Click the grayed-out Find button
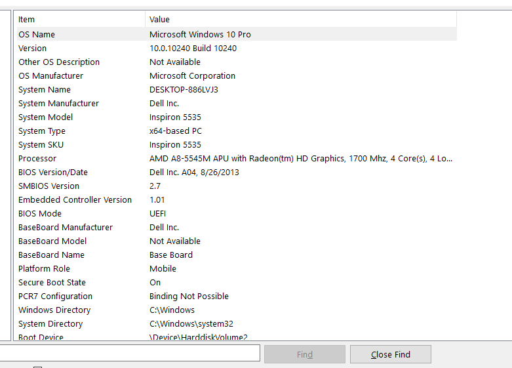 [x=305, y=354]
